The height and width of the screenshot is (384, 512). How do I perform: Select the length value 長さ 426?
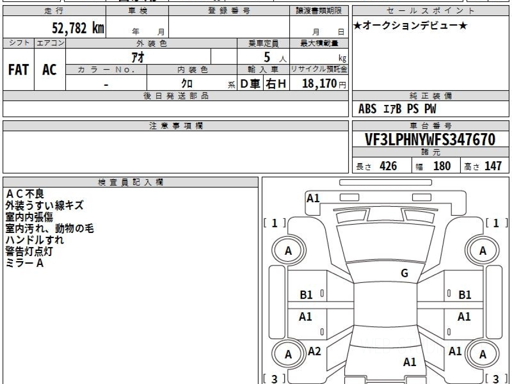coord(377,166)
